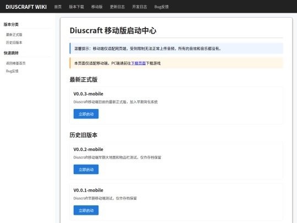The height and width of the screenshot is (223, 297).
Task: Click the blue 温馨提示 notice banner
Action: 177,48
